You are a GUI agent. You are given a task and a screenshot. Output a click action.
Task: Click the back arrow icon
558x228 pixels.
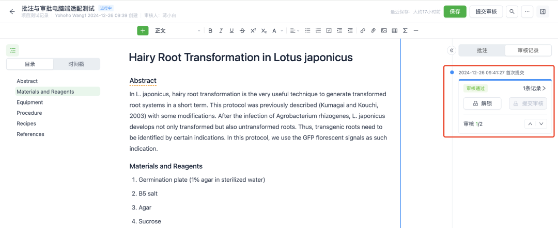[12, 11]
